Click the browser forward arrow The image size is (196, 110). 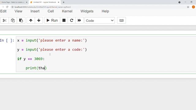(3, 7)
